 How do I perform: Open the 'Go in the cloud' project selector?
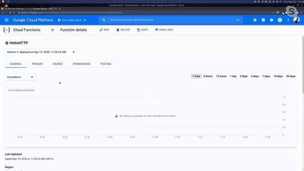(72, 20)
